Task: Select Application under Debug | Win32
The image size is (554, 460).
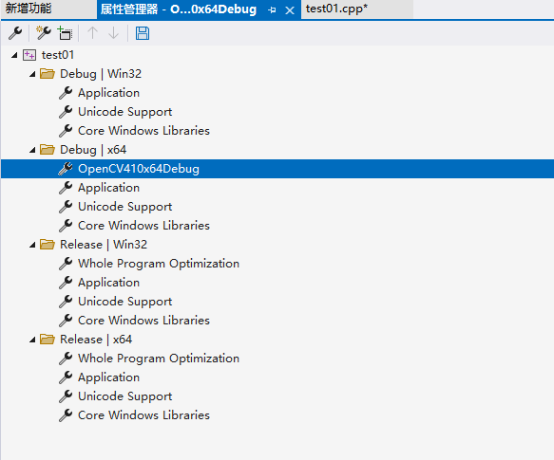Action: point(108,93)
